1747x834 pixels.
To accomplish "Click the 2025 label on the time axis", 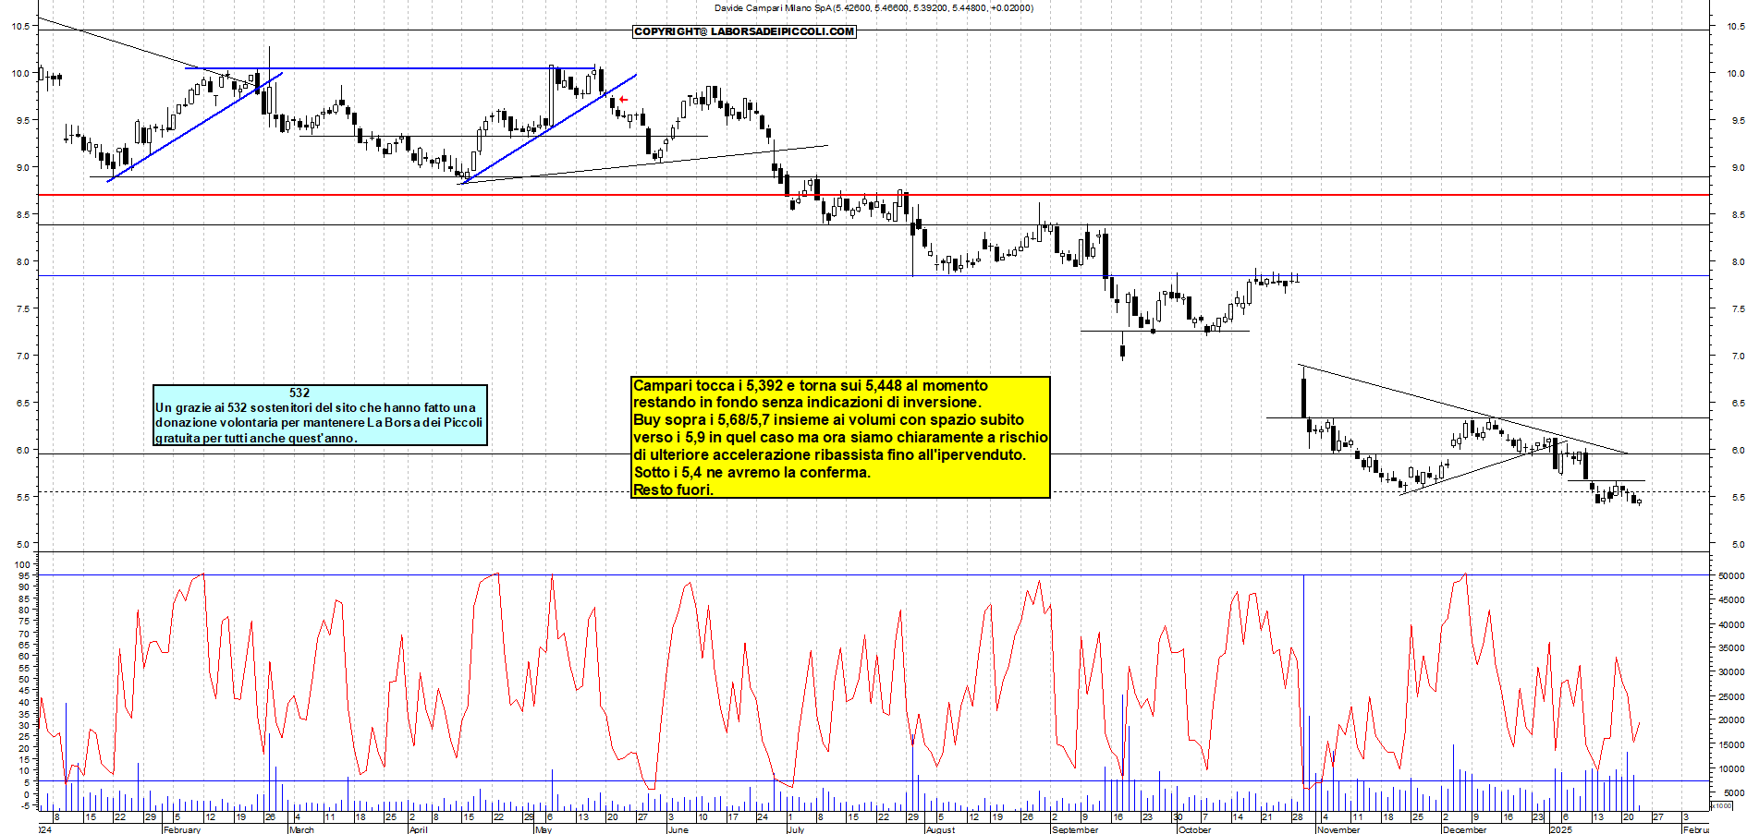I will coord(1560,829).
